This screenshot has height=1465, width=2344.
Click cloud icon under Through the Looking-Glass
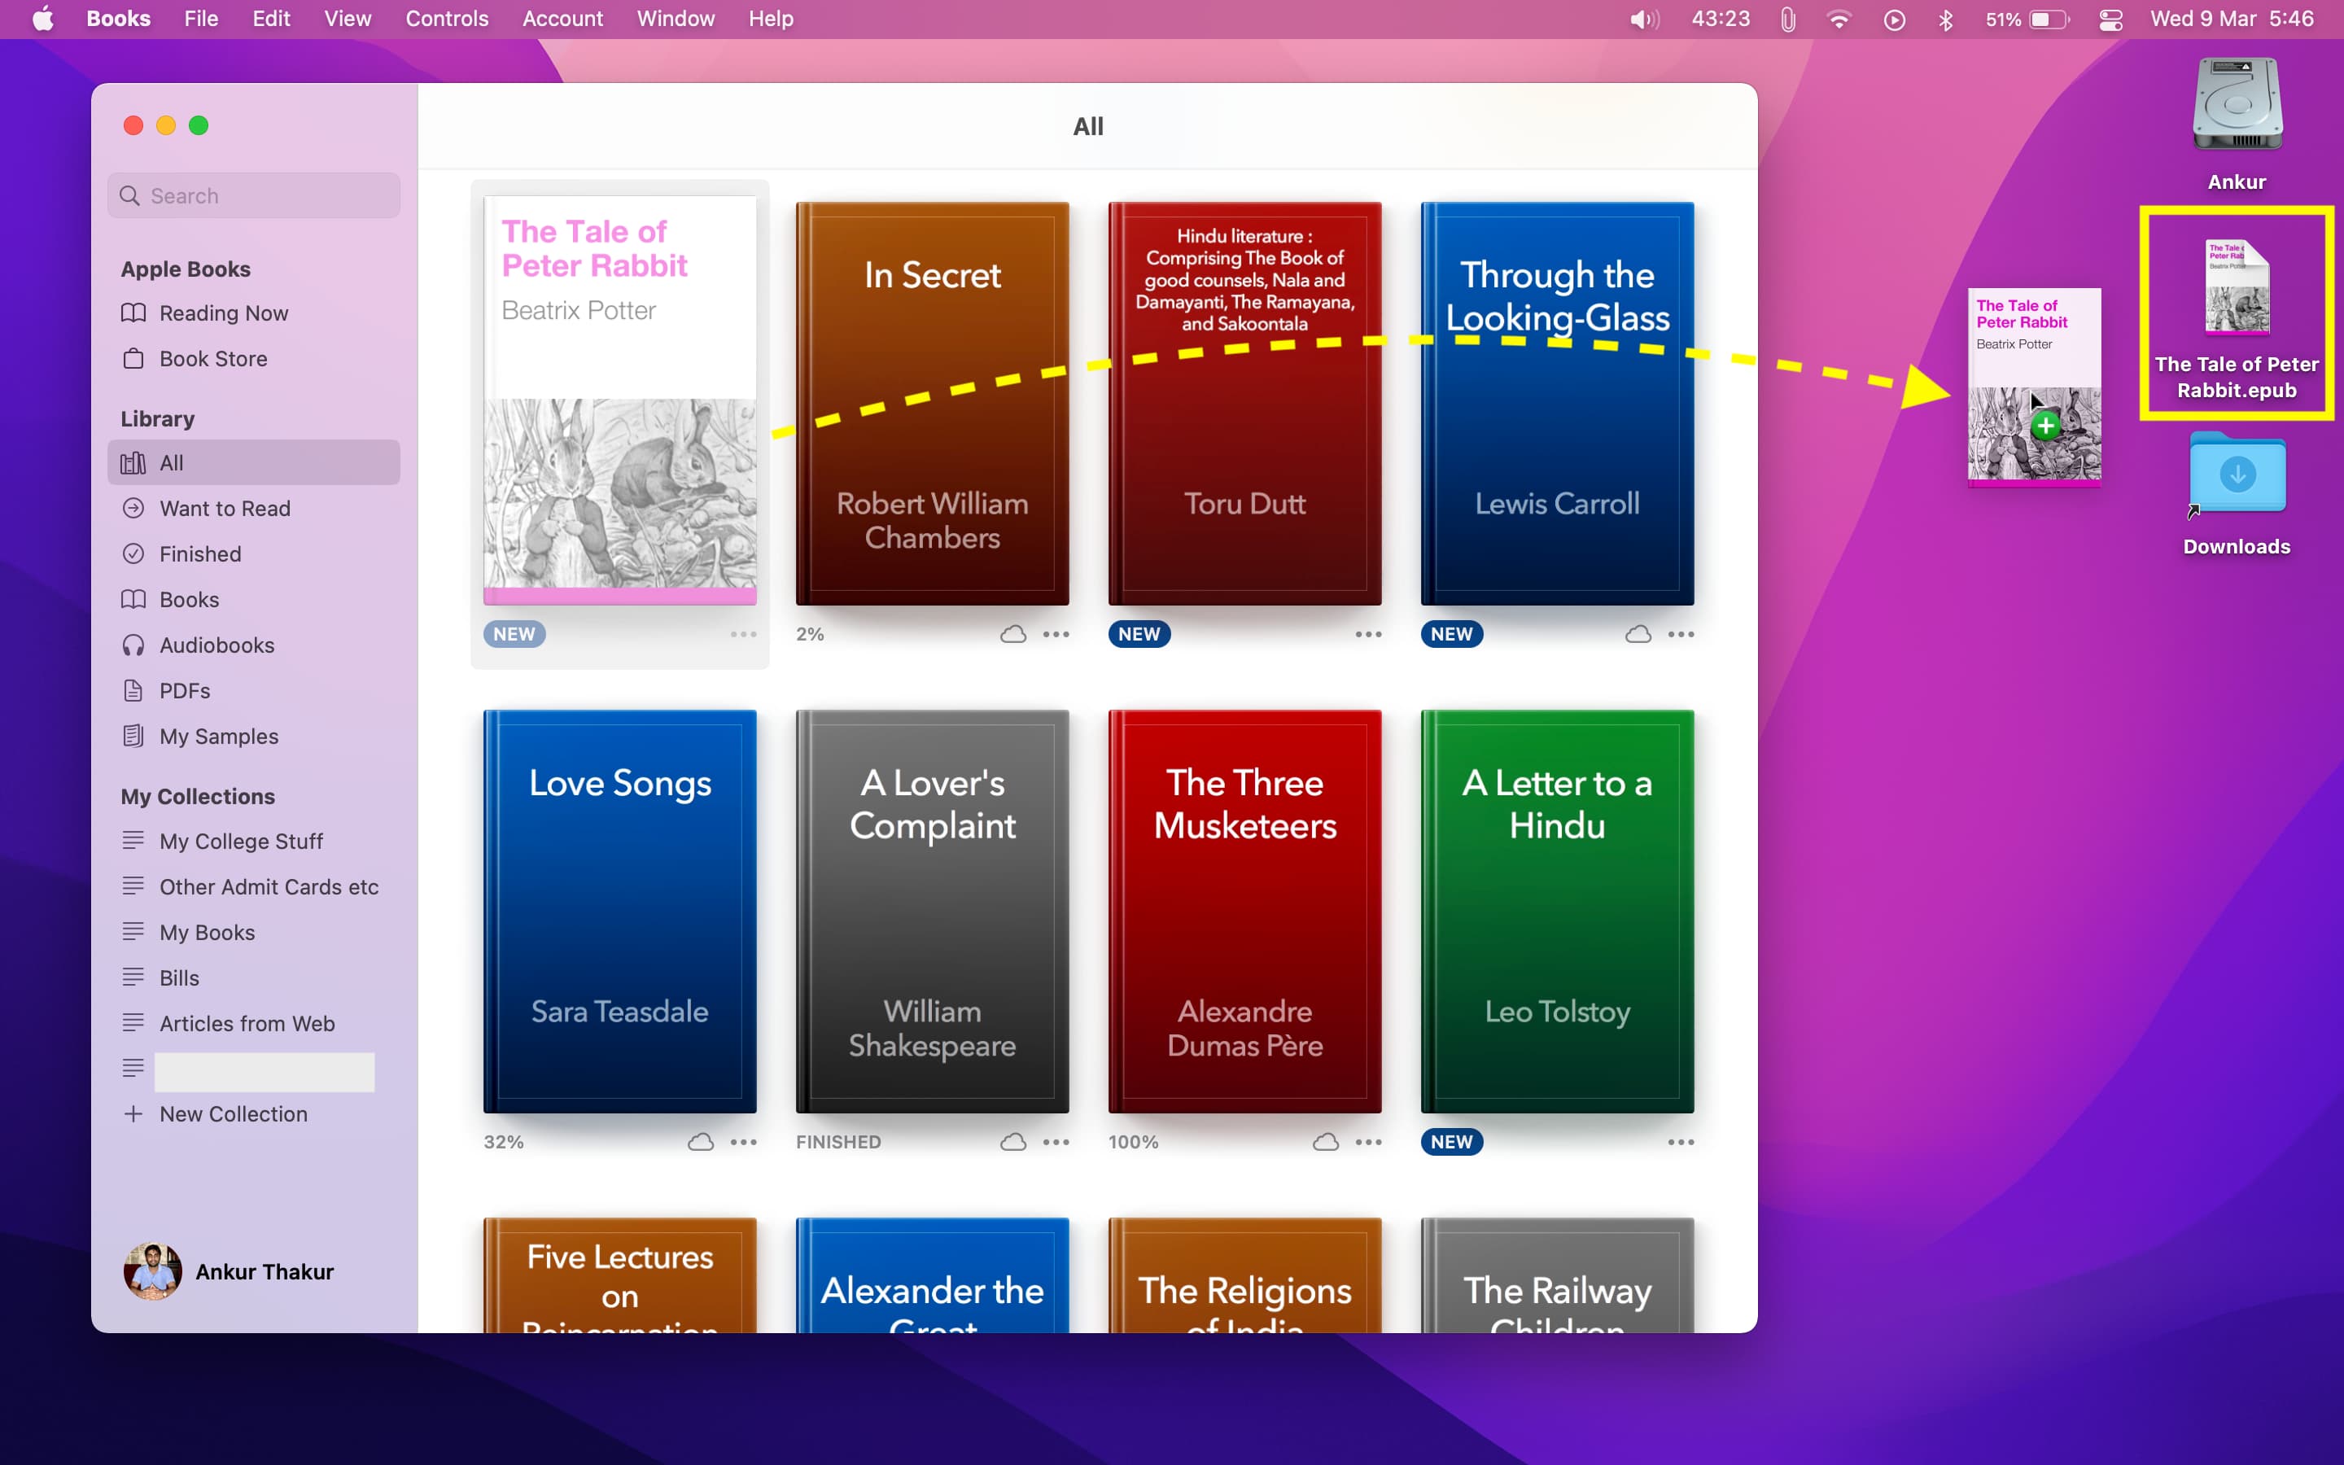(1638, 634)
